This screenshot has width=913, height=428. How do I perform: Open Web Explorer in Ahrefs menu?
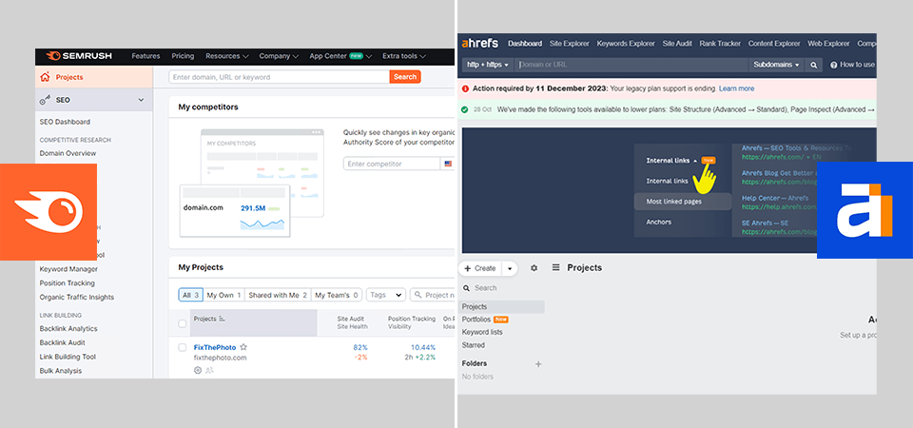[828, 44]
